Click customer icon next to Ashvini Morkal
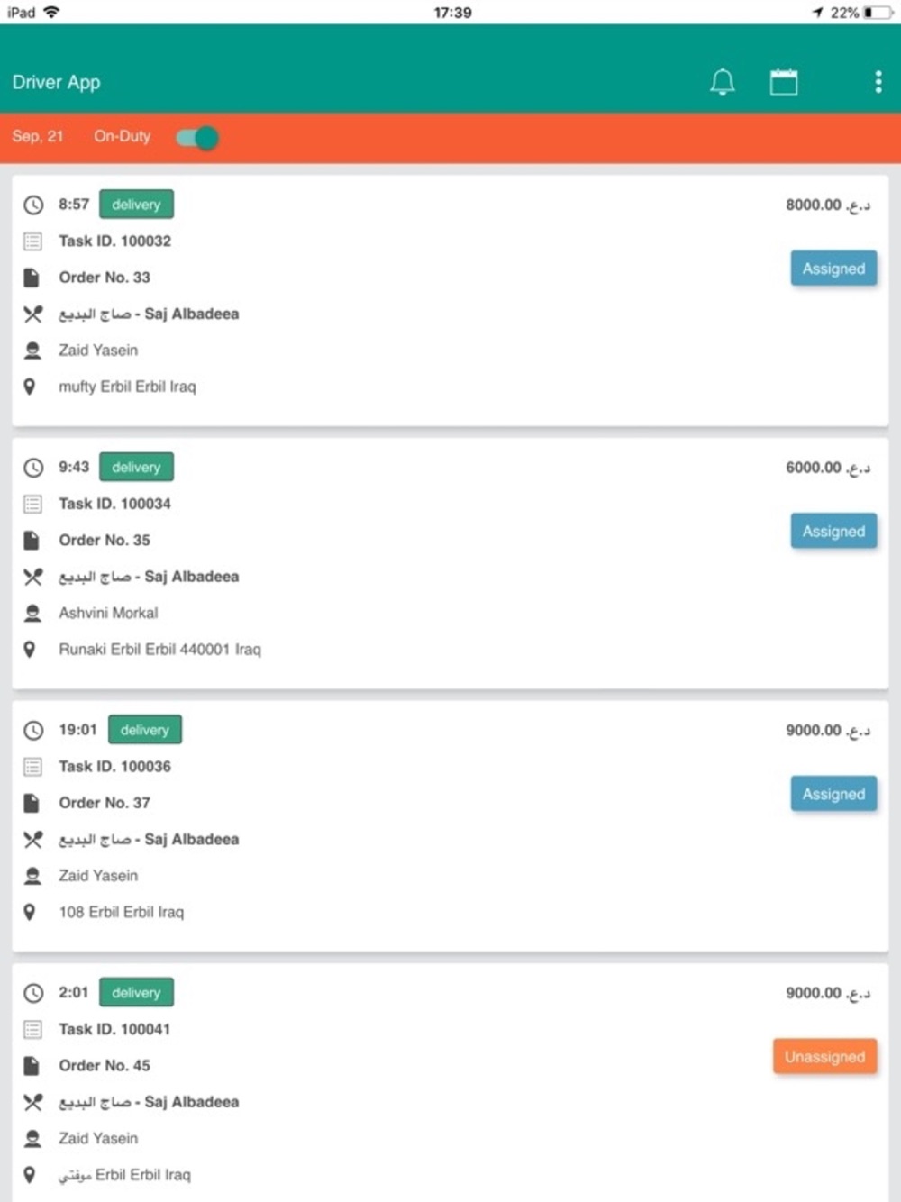This screenshot has width=901, height=1202. (33, 614)
